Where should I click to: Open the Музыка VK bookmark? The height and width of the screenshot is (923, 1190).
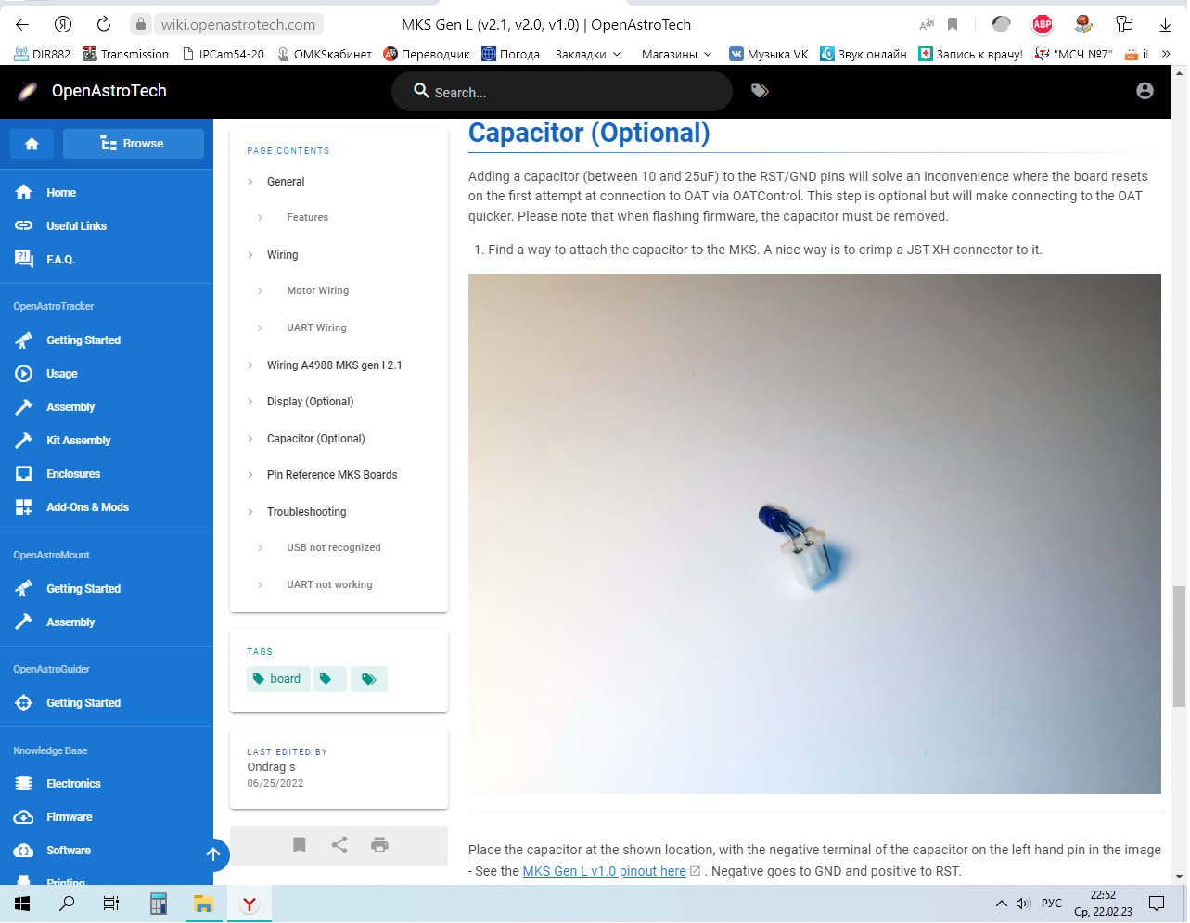769,55
